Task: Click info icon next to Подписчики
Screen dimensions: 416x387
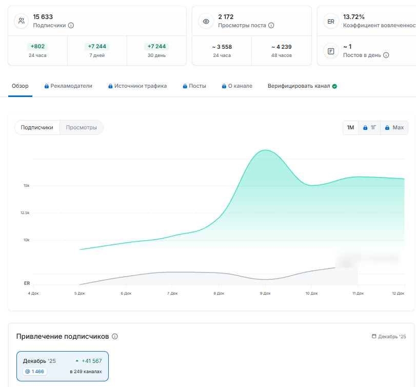Action: [x=71, y=25]
